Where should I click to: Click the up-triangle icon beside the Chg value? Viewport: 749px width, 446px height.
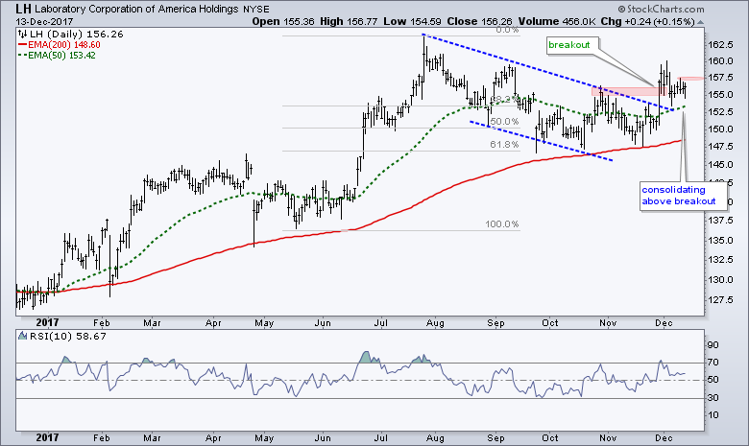click(700, 22)
